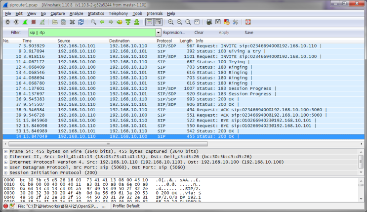Click the Zoom Out toolbar icon
The height and width of the screenshot is (212, 367).
click(x=179, y=22)
